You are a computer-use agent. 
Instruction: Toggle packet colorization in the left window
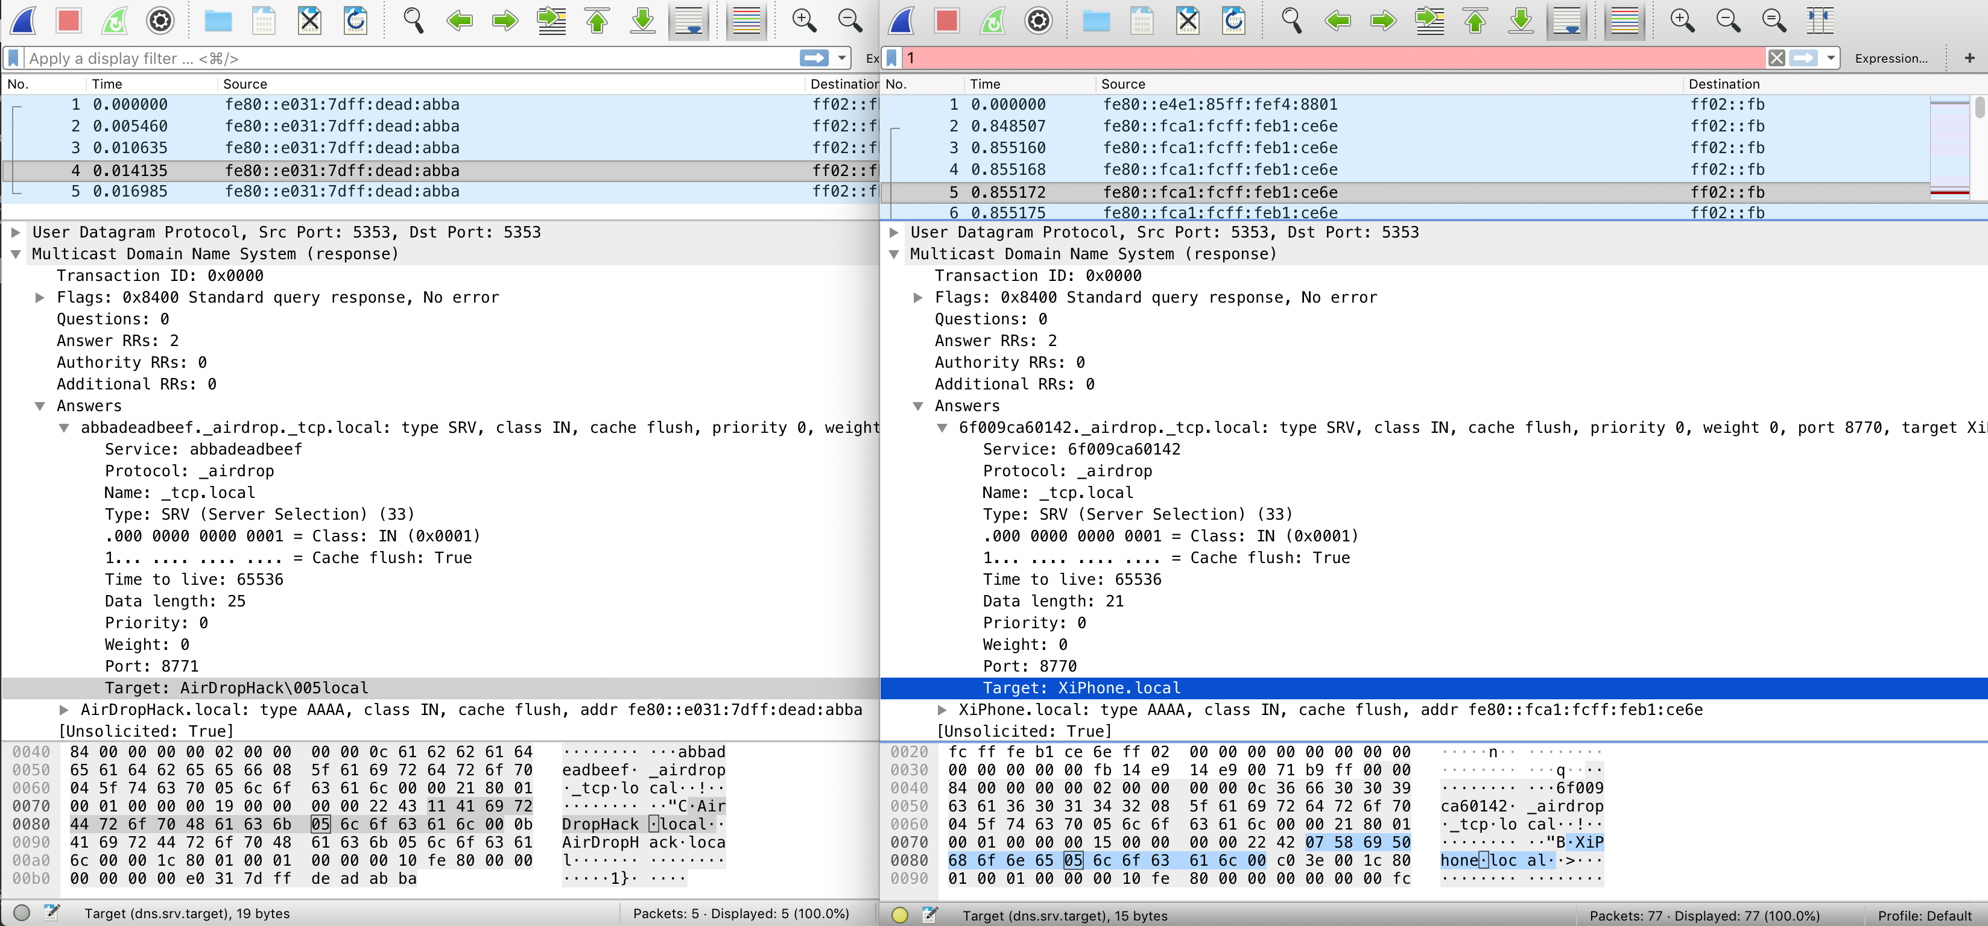pos(745,21)
